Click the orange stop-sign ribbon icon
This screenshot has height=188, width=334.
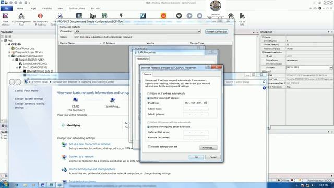click(x=163, y=16)
